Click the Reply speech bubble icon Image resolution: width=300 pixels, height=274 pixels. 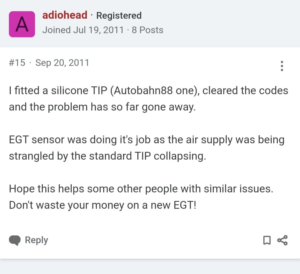(15, 240)
